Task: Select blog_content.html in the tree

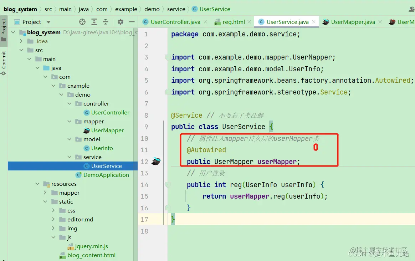Action: coord(91,255)
